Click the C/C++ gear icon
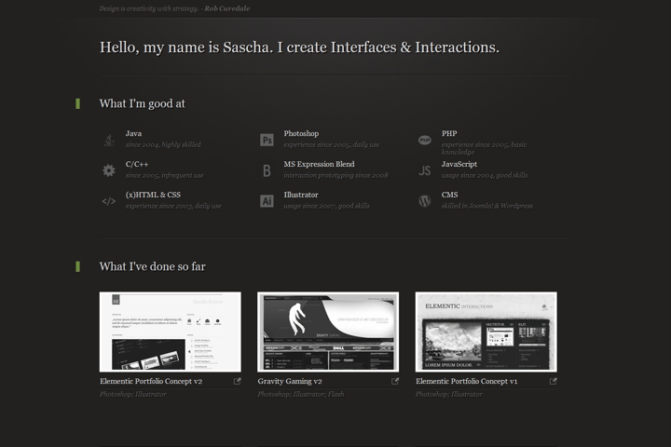Viewport: 671px width, 447px height. coord(109,170)
